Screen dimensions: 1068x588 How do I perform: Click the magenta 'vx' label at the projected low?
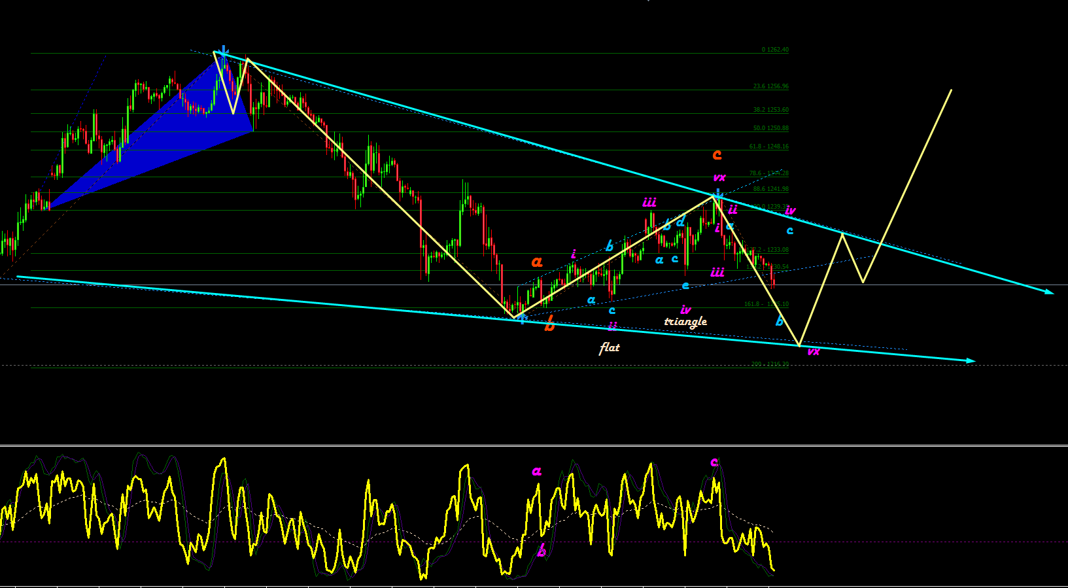coord(814,351)
